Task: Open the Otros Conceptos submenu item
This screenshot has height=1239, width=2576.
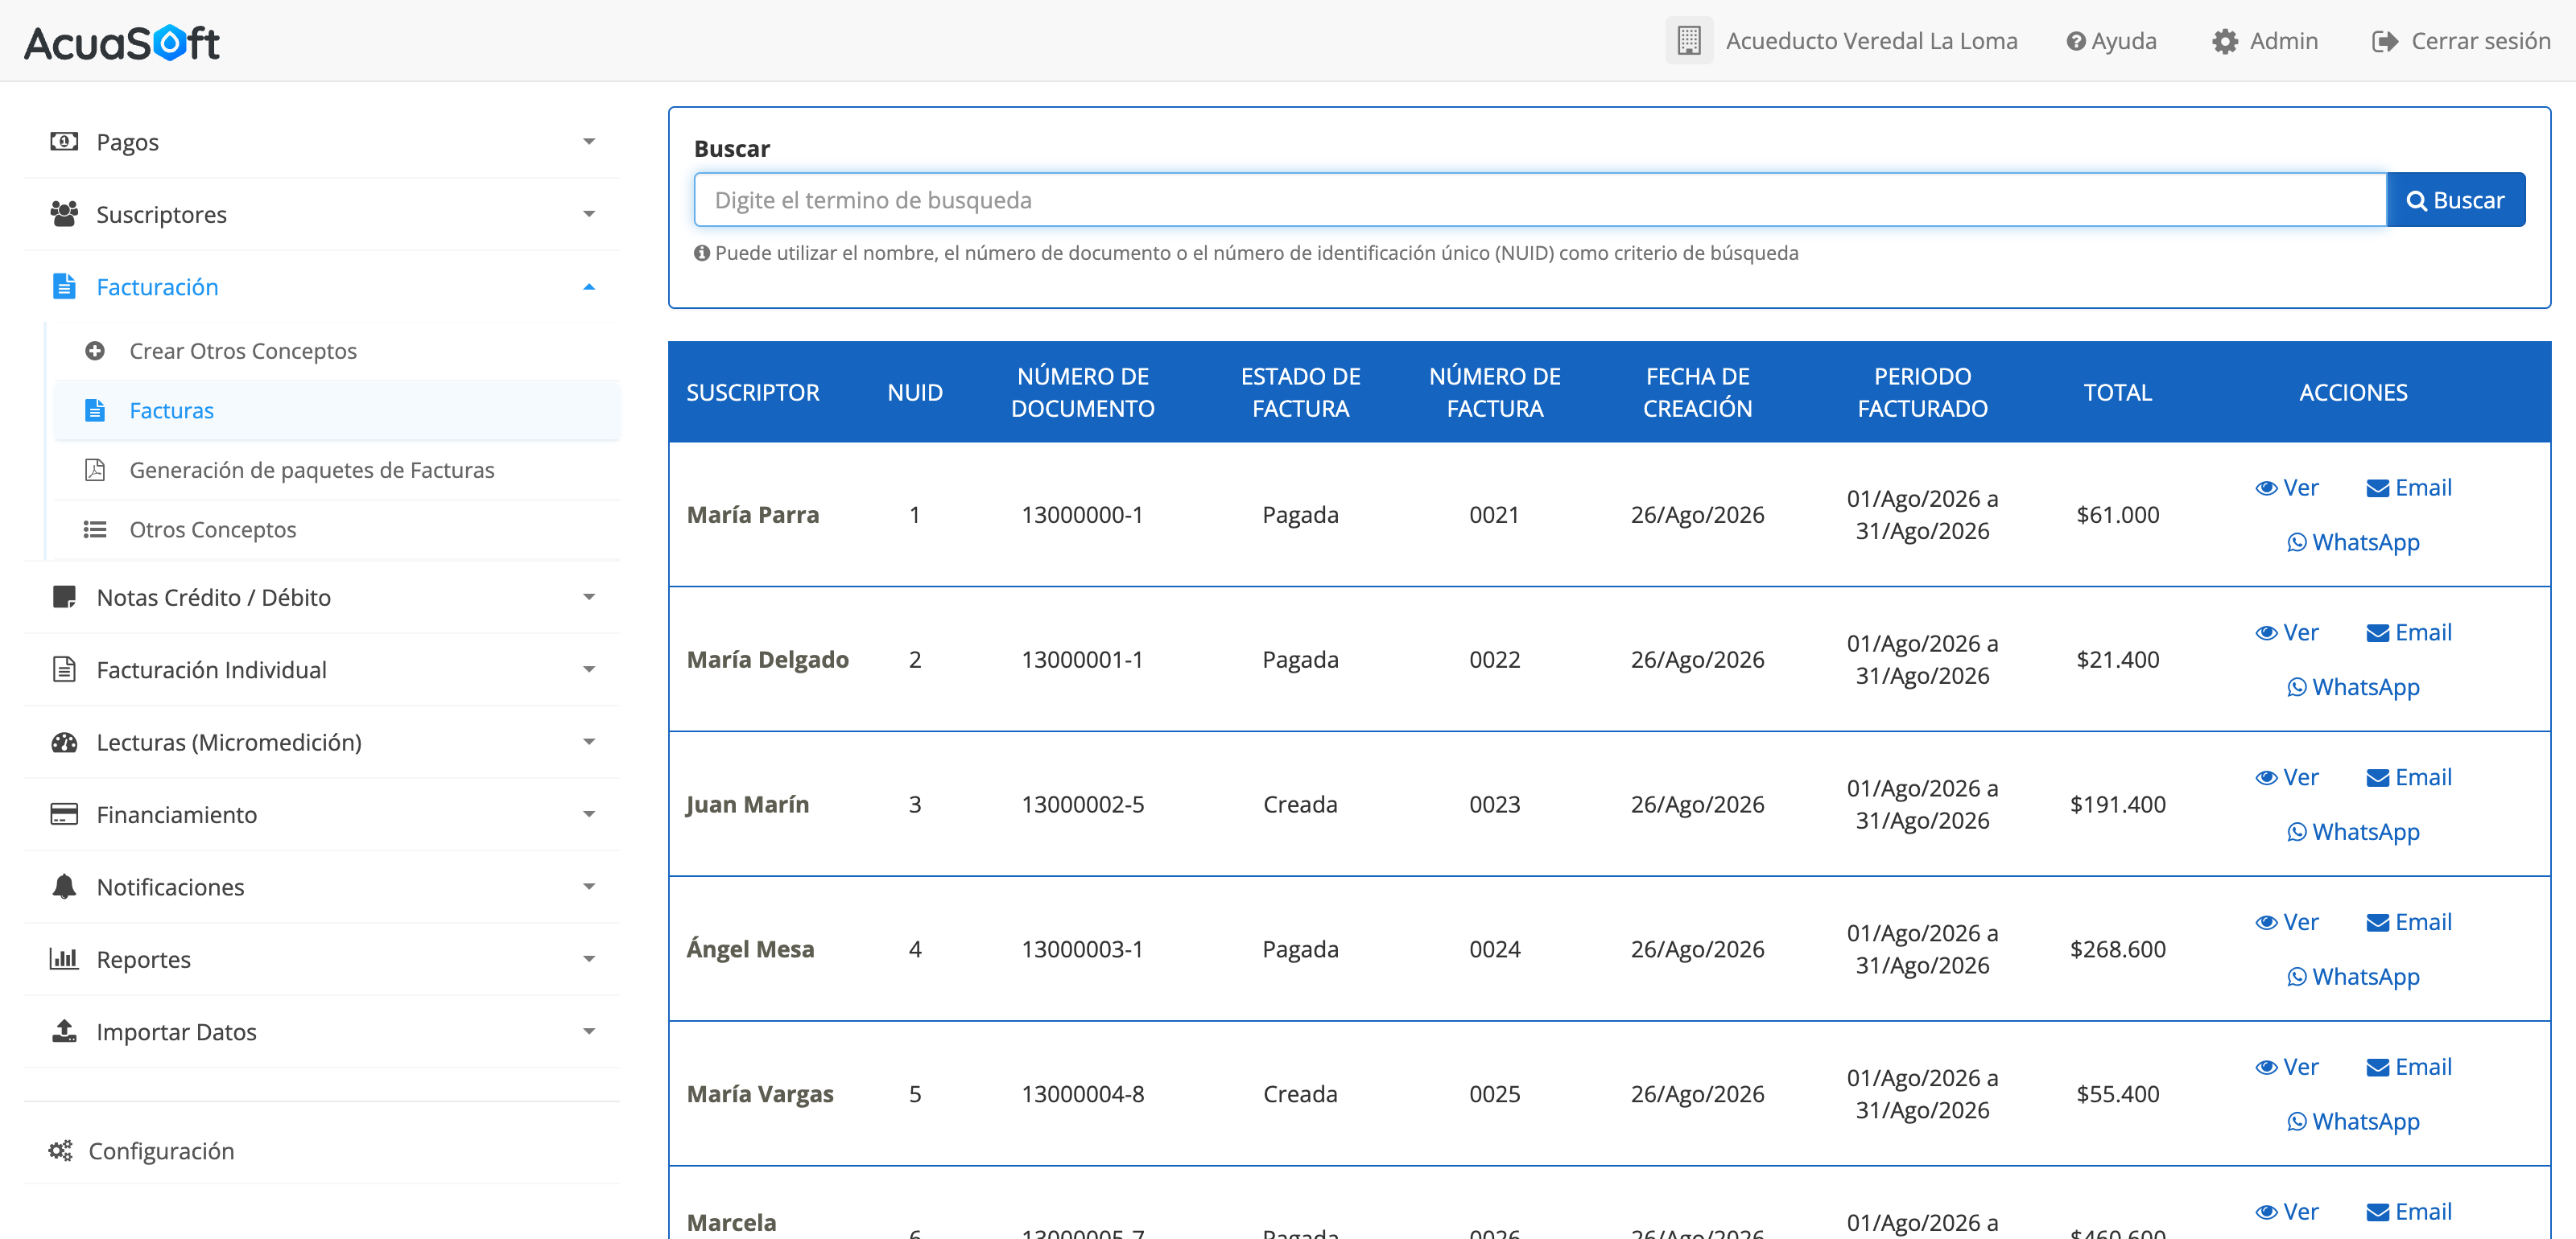Action: point(337,529)
